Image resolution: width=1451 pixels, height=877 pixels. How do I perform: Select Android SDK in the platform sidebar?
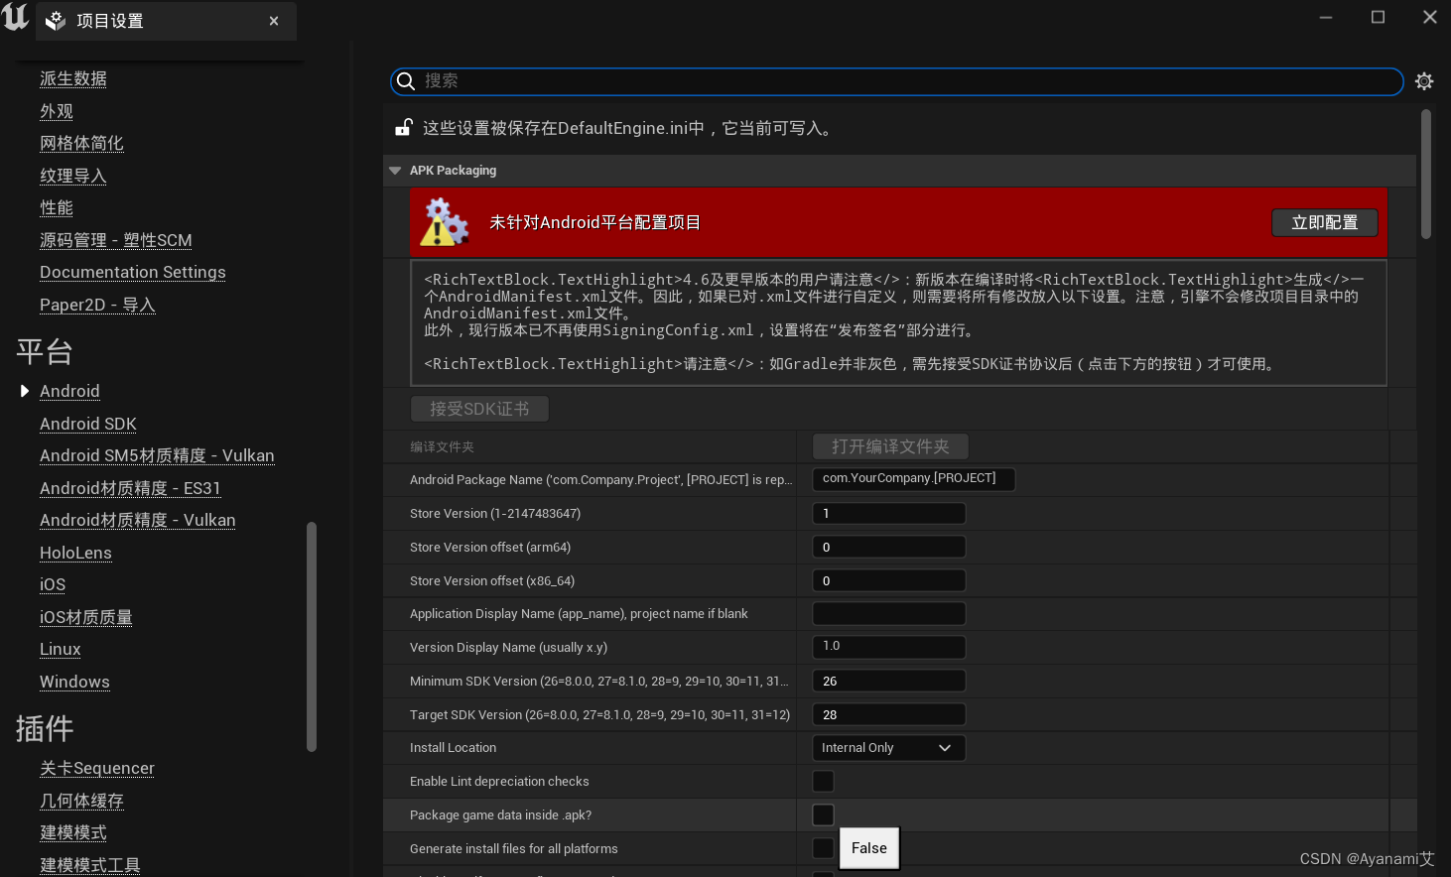87,424
